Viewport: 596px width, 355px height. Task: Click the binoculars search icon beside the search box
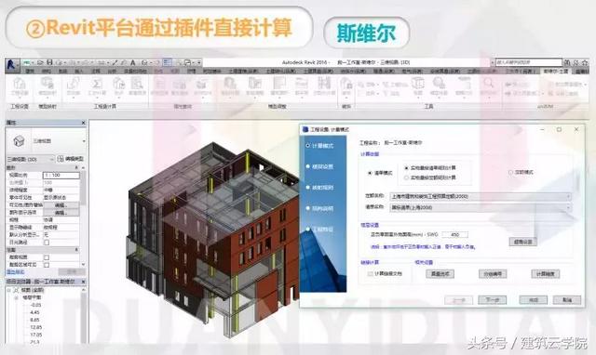tap(566, 62)
